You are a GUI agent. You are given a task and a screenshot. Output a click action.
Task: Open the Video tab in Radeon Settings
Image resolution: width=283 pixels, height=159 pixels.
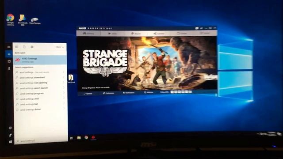click(x=112, y=34)
